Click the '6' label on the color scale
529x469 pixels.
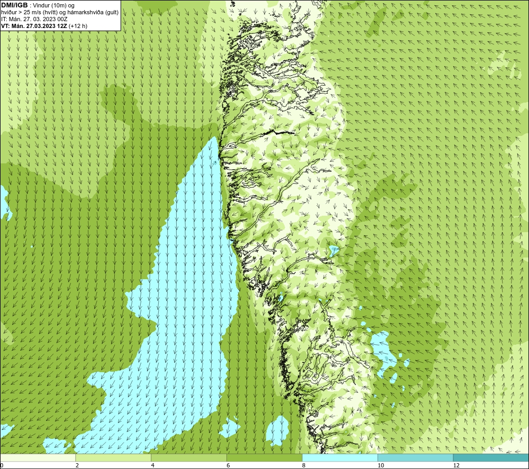tap(229, 466)
